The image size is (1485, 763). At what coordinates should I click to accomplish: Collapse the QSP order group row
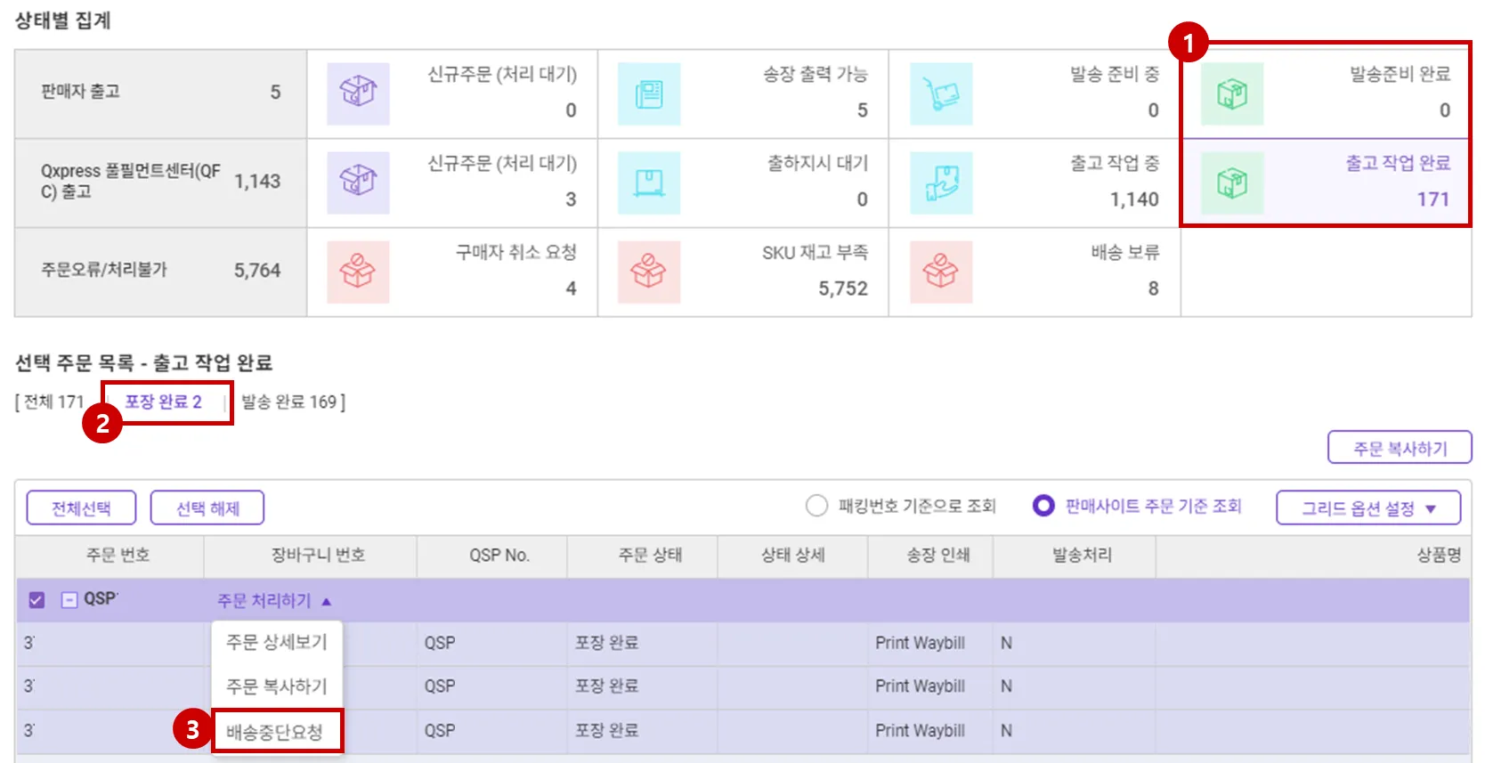pyautogui.click(x=69, y=600)
